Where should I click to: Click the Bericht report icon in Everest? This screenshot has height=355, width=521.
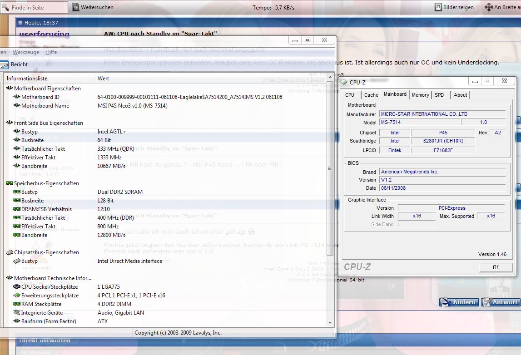[x=5, y=64]
